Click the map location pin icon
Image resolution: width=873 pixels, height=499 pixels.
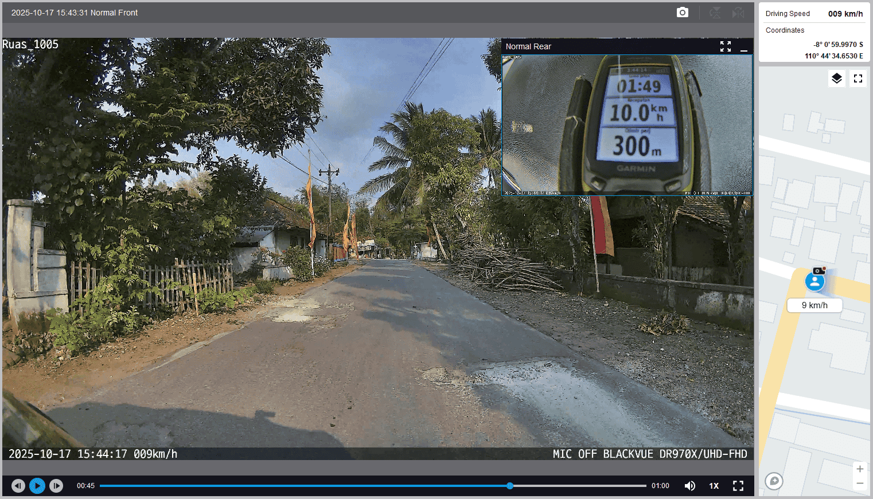click(x=774, y=481)
